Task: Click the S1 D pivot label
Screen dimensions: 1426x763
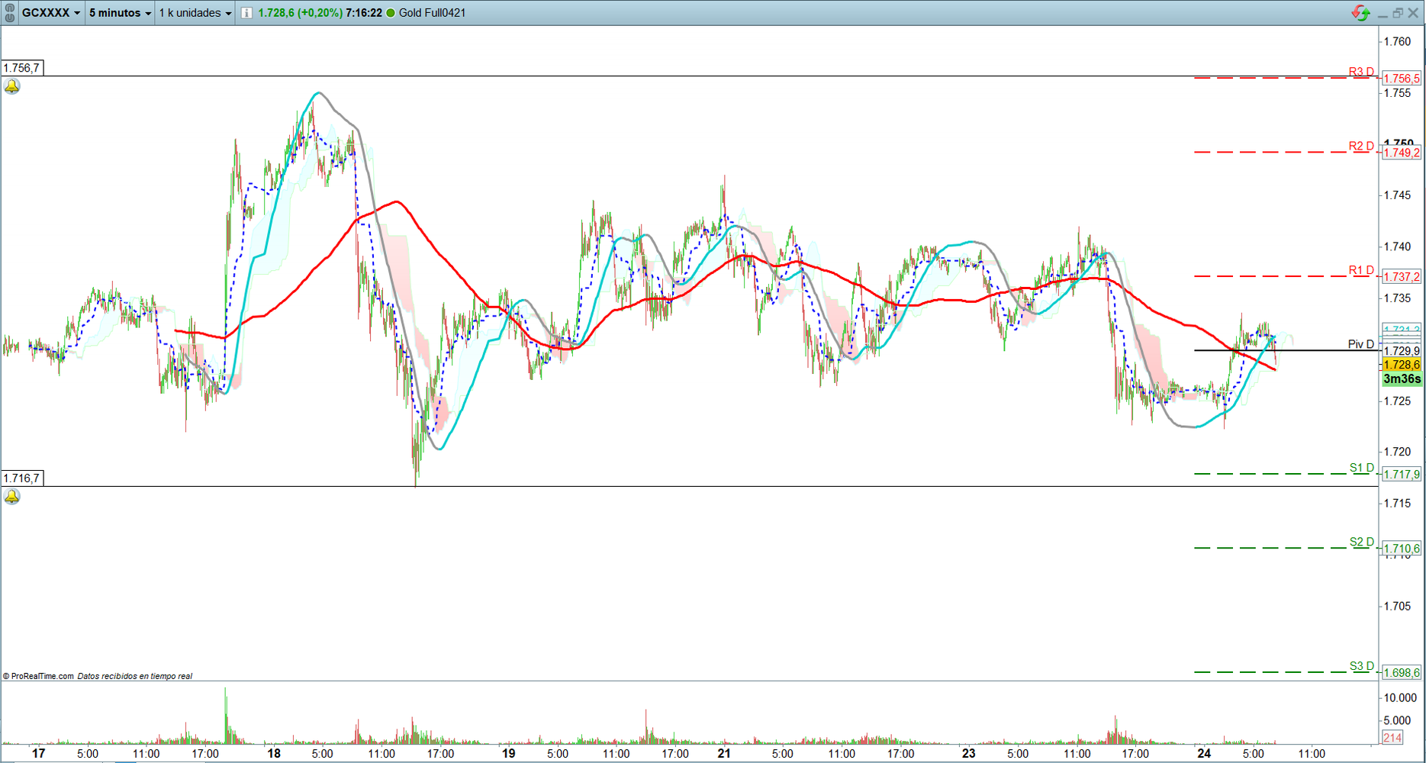Action: pyautogui.click(x=1362, y=468)
